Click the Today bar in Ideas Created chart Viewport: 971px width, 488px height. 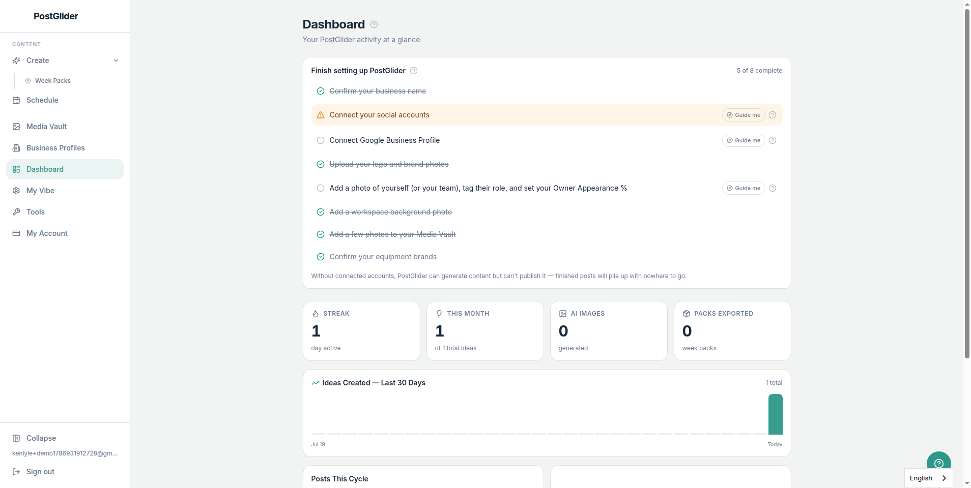point(775,414)
